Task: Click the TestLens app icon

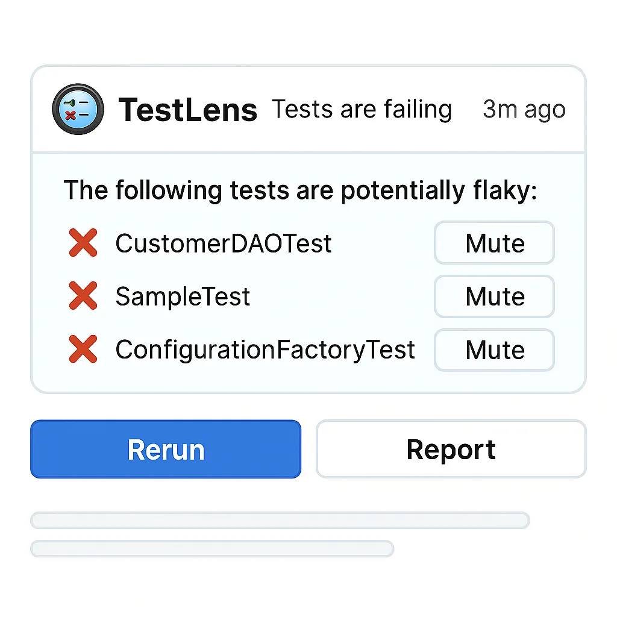Action: pyautogui.click(x=78, y=109)
